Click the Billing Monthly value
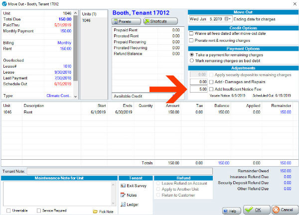Image resolution: width=299 pixels, height=215 pixels. click(x=64, y=43)
